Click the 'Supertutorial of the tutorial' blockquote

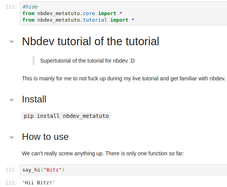point(87,61)
